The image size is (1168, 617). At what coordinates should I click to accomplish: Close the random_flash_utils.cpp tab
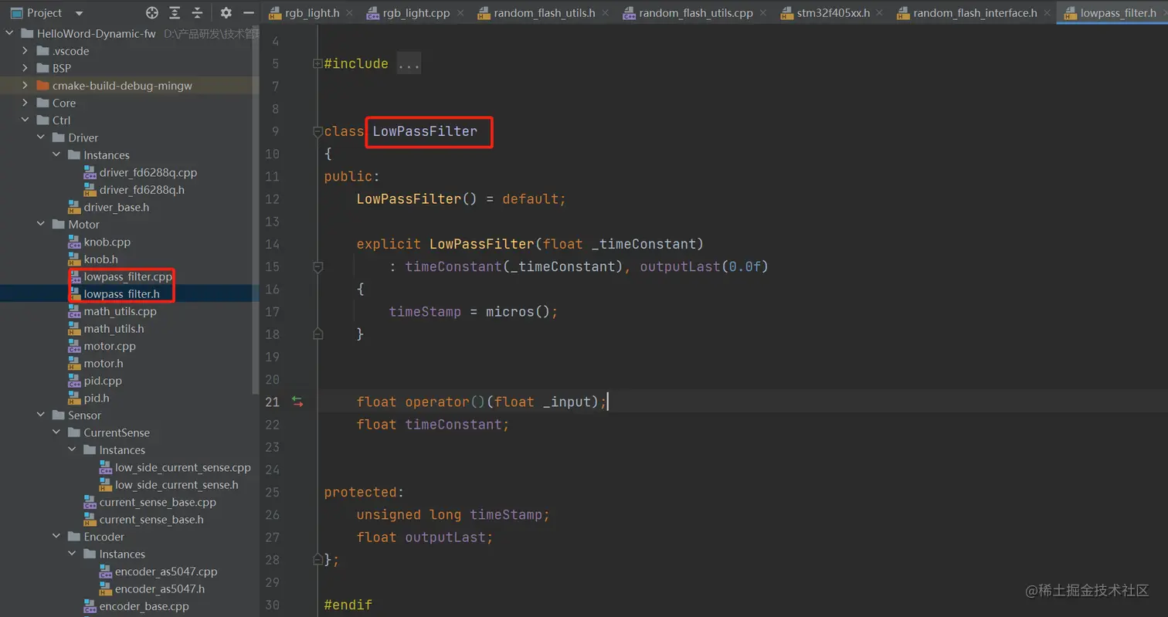[x=763, y=12]
